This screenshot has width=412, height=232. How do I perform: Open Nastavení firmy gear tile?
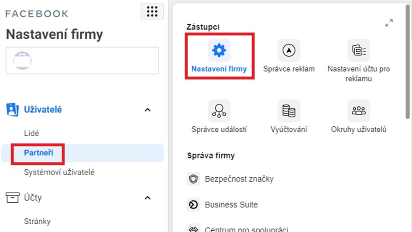(219, 56)
